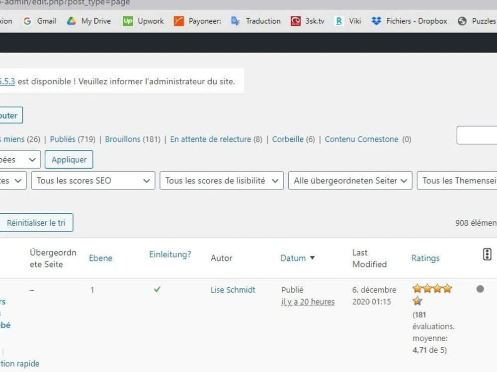Viewport: 497px width, 372px height.
Task: Open the Traduction bookmark
Action: pyautogui.click(x=256, y=21)
